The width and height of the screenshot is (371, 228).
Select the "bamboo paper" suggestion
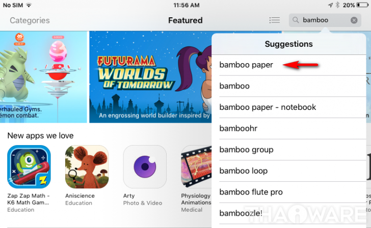[288, 65]
